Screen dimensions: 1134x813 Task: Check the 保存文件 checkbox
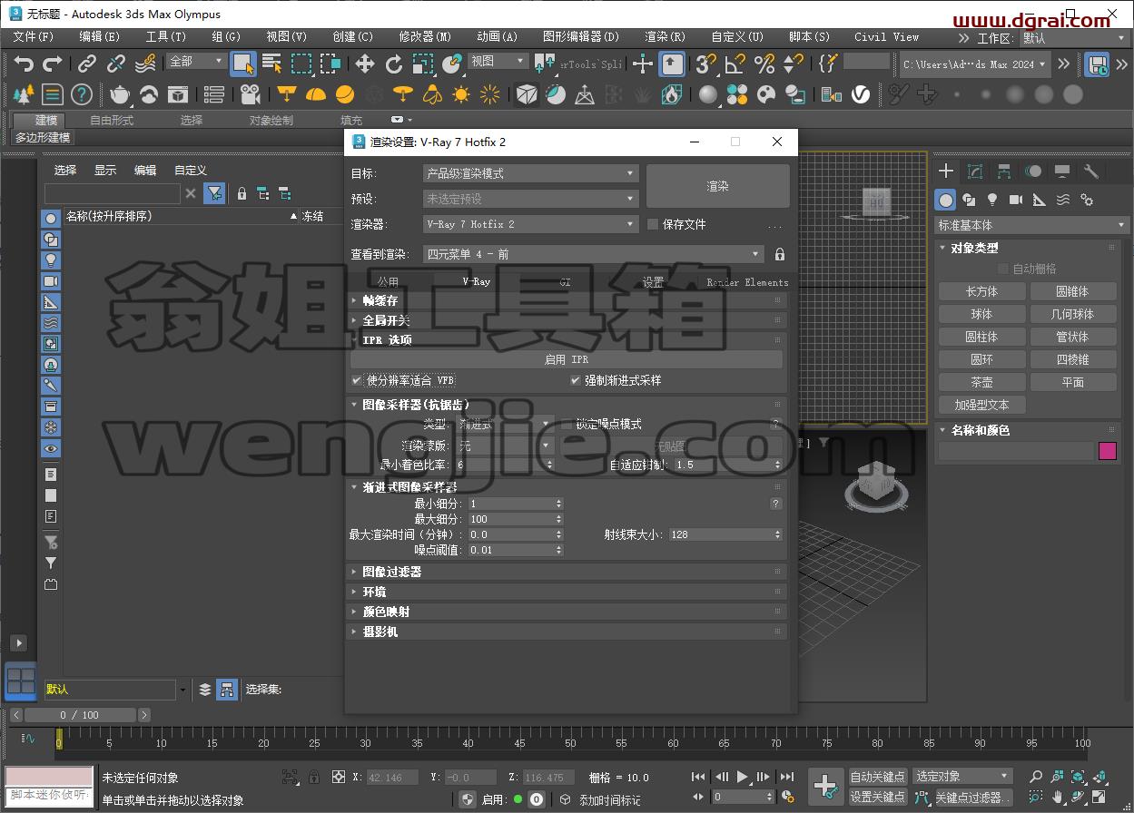tap(653, 224)
